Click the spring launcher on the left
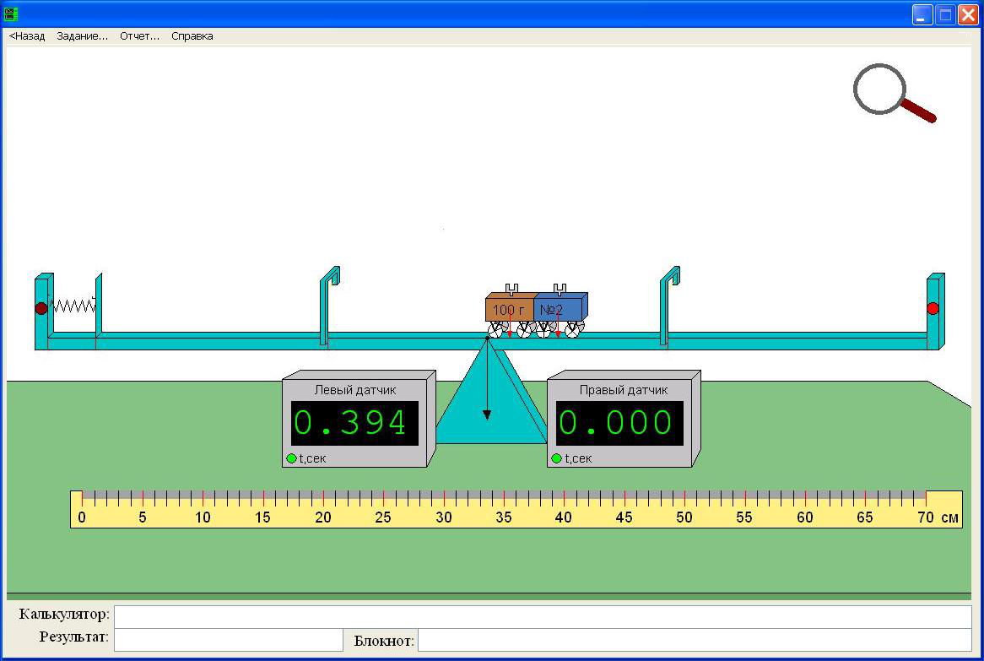The height and width of the screenshot is (661, 984). point(73,306)
